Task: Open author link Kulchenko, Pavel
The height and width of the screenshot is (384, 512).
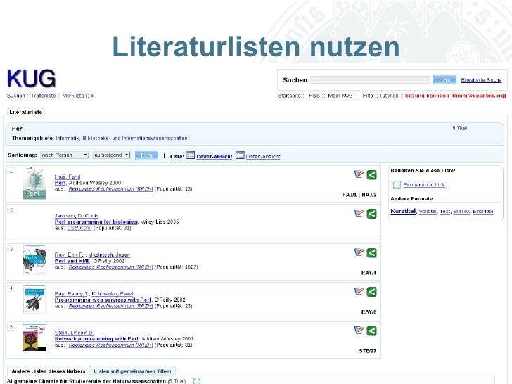Action: point(113,293)
